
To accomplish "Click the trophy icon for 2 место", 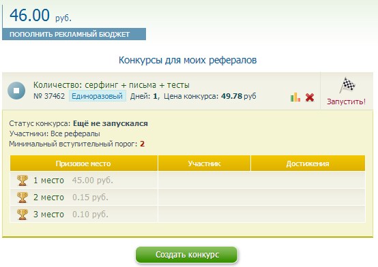I will click(23, 198).
